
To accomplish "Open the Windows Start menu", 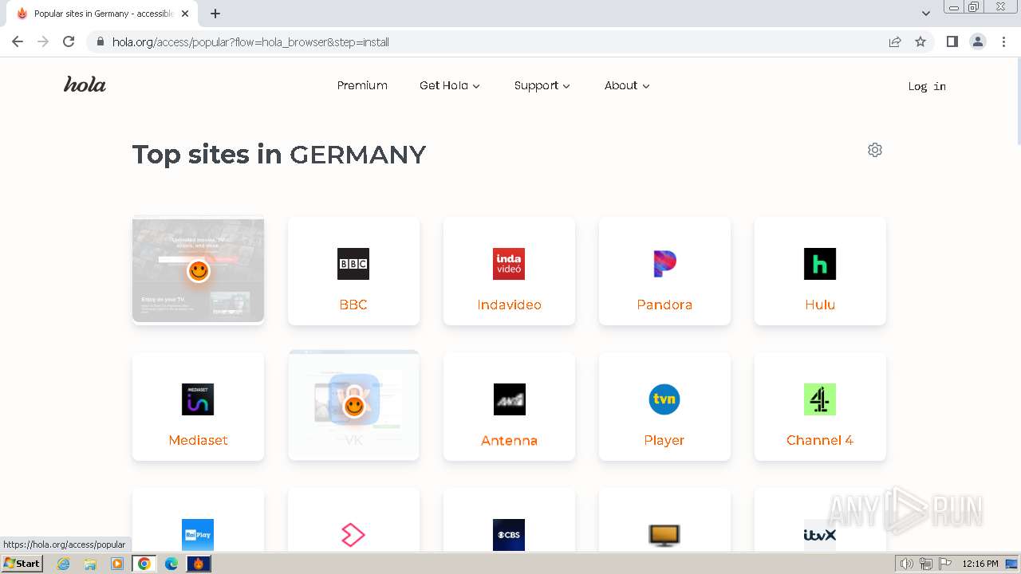I will point(22,564).
